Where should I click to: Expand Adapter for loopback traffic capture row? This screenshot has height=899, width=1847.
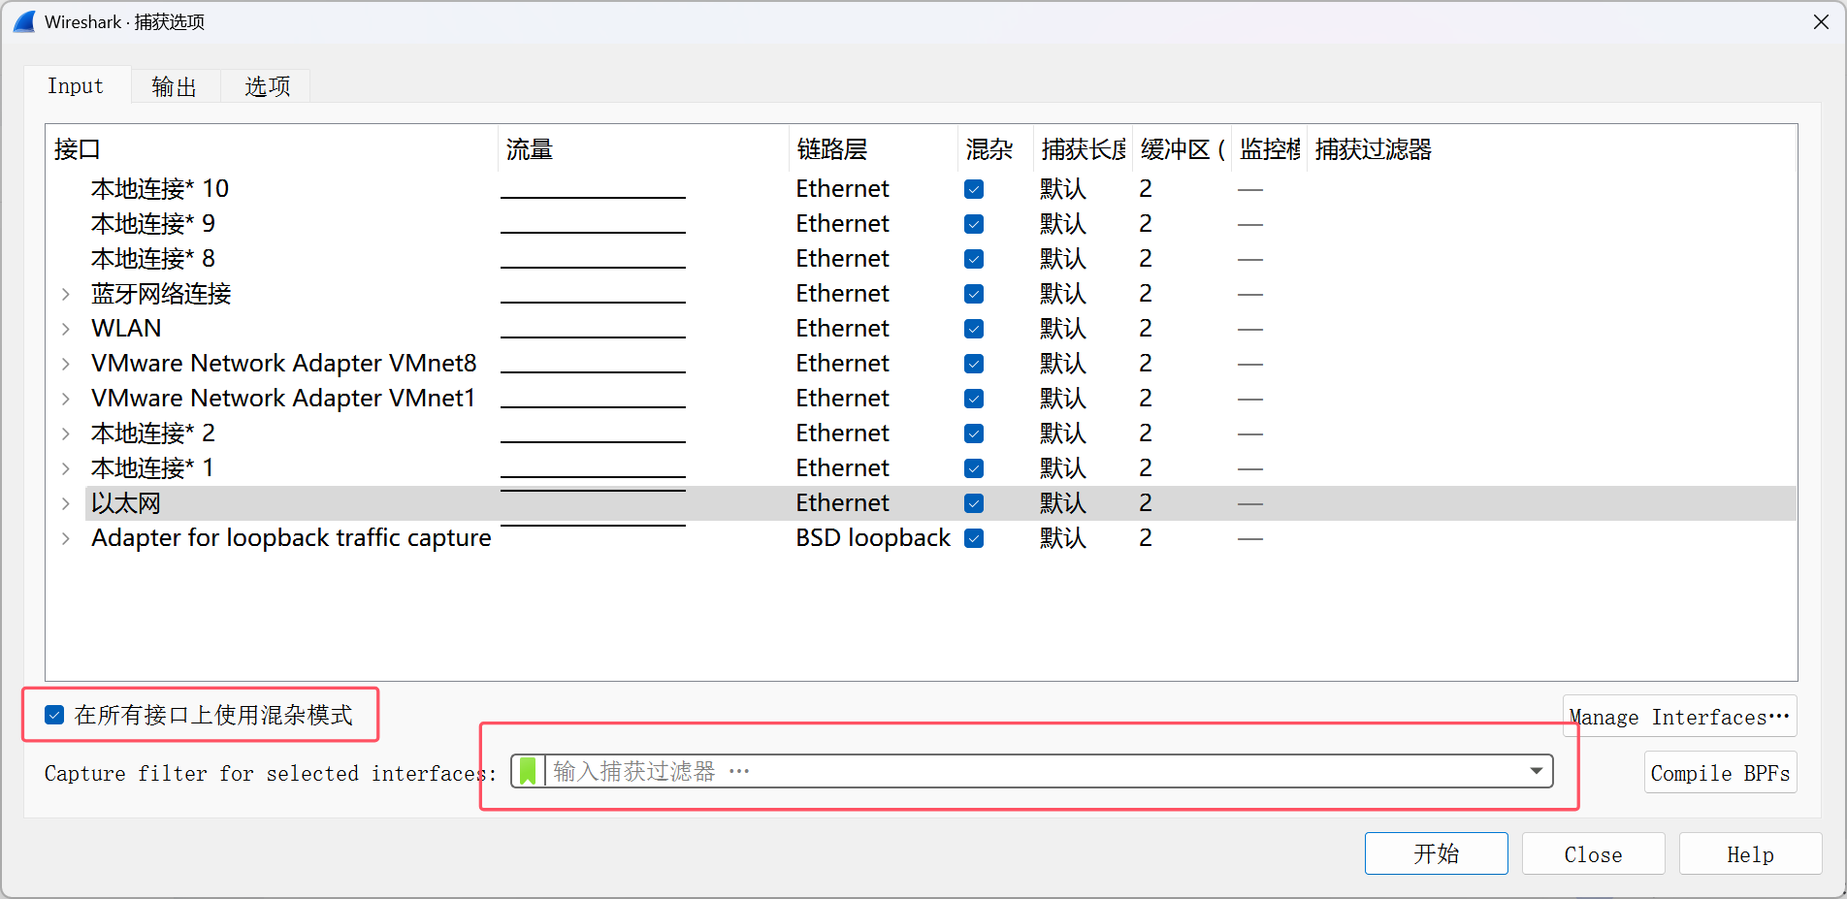pyautogui.click(x=66, y=538)
